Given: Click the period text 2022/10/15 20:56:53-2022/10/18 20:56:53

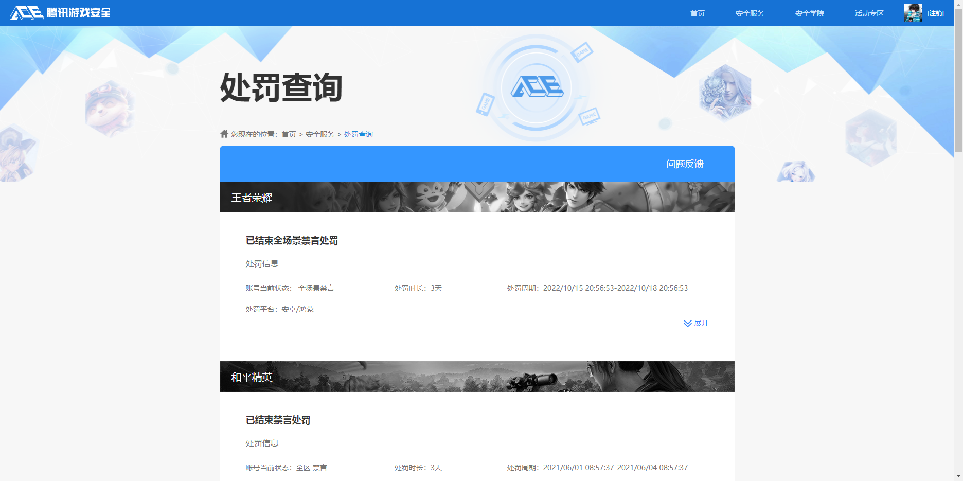Looking at the screenshot, I should [615, 288].
